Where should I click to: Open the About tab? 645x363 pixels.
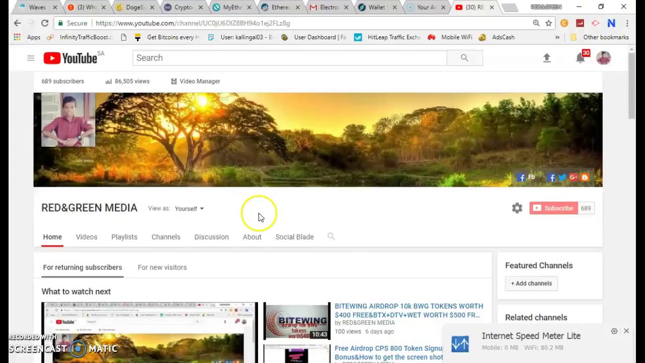[x=252, y=237]
